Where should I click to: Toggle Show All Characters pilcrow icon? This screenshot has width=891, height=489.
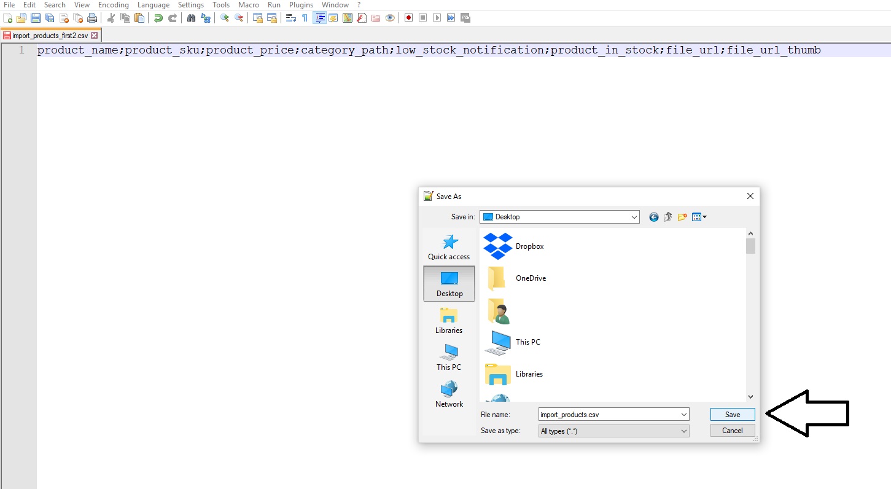pyautogui.click(x=305, y=18)
